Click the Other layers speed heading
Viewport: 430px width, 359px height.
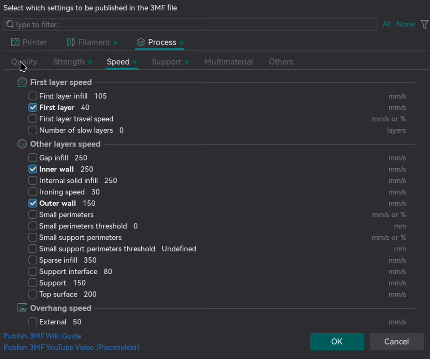pos(65,144)
